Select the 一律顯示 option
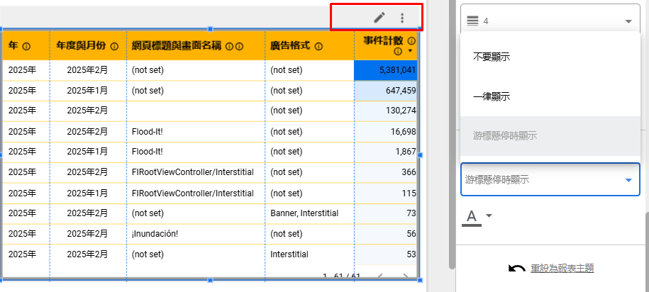 tap(492, 96)
